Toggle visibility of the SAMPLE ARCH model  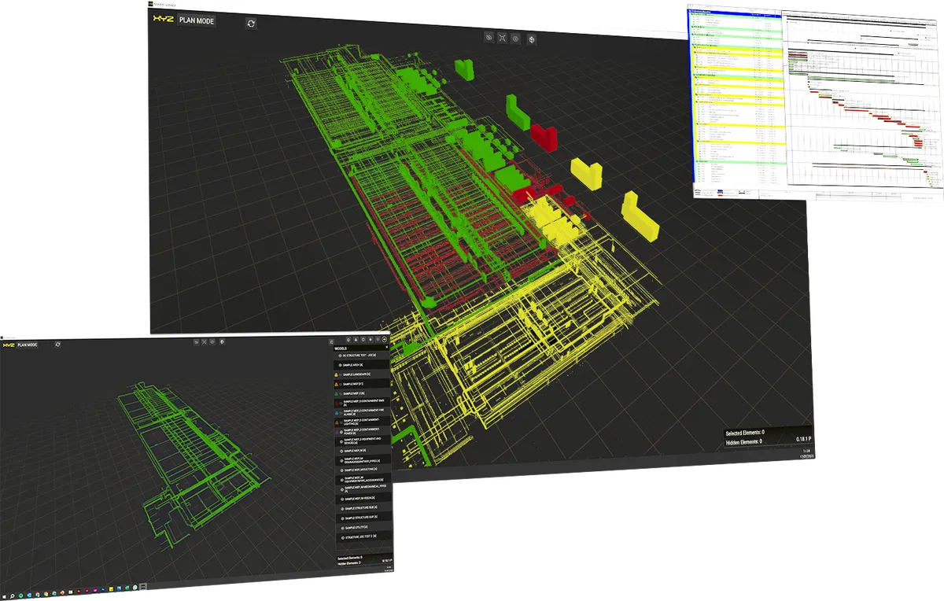point(339,363)
